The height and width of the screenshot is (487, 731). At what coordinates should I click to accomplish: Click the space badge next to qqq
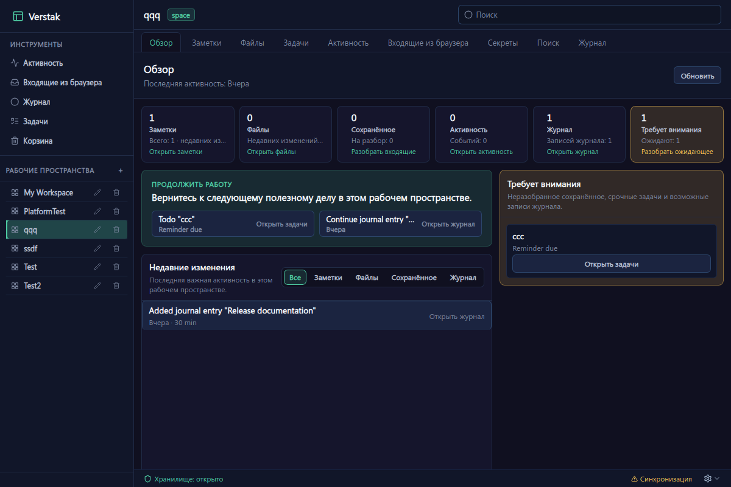point(181,15)
